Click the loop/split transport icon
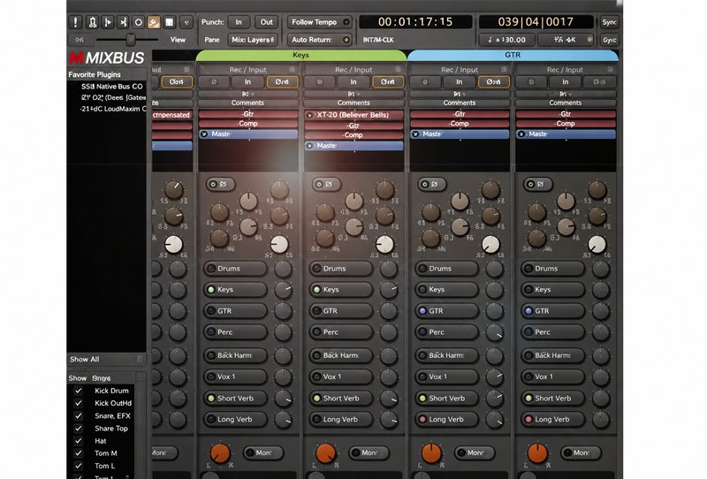The height and width of the screenshot is (479, 707). [x=123, y=22]
